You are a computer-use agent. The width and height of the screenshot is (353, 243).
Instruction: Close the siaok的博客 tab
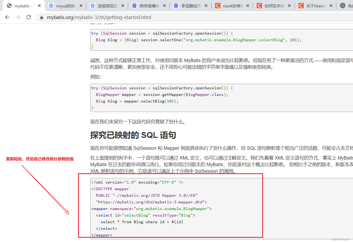(x=248, y=6)
